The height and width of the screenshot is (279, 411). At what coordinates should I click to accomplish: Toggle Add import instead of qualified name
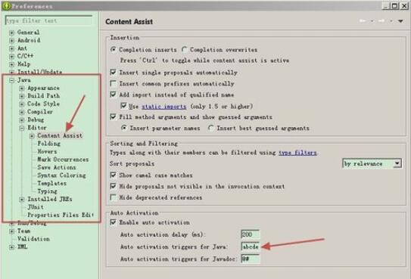click(x=114, y=95)
